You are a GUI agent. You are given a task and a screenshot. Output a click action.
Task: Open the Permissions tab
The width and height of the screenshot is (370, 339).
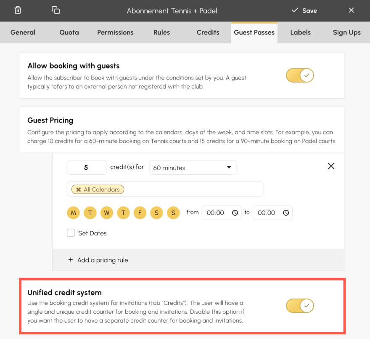pos(115,32)
